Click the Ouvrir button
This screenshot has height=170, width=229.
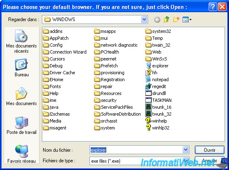click(209, 150)
